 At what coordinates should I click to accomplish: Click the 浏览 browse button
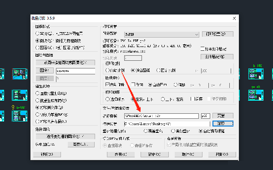(223, 123)
